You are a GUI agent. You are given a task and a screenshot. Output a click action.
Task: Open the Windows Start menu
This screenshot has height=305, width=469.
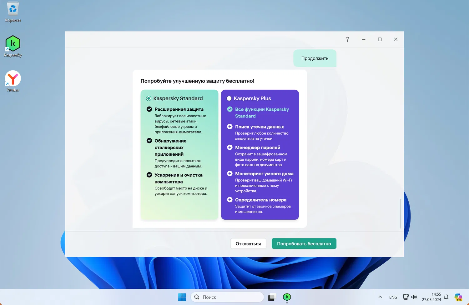pos(182,297)
